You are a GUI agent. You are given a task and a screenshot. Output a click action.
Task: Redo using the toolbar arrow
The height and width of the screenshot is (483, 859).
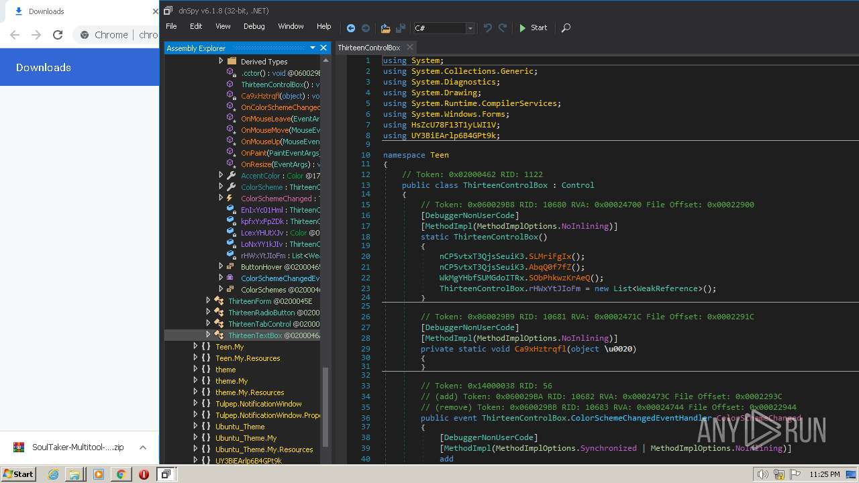tap(503, 28)
